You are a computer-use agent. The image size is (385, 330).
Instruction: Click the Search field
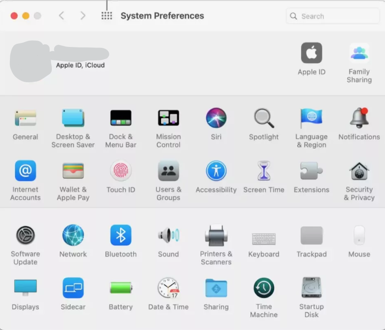[x=333, y=16]
